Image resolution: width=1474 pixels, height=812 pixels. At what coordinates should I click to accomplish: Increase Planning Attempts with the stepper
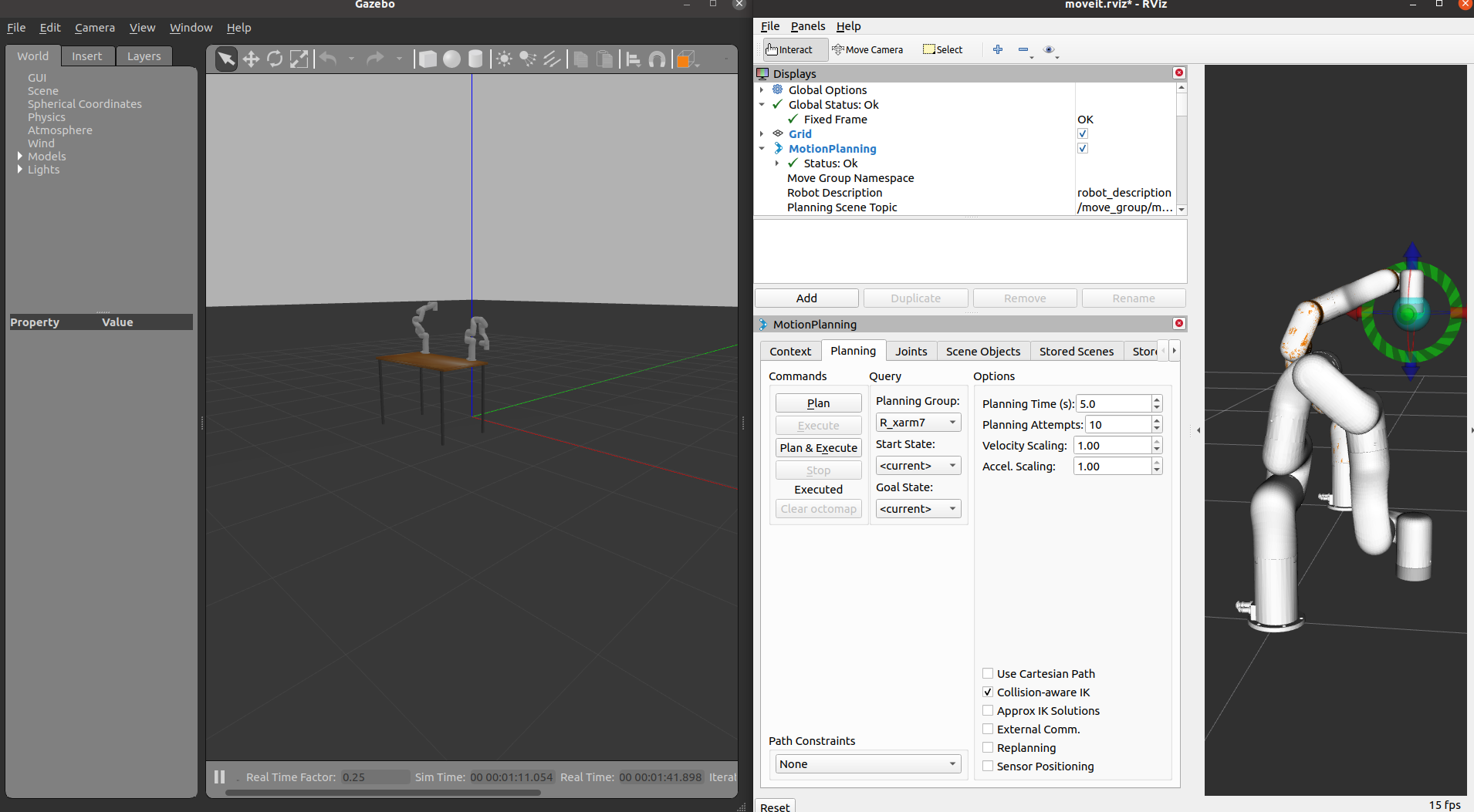[x=1155, y=420]
